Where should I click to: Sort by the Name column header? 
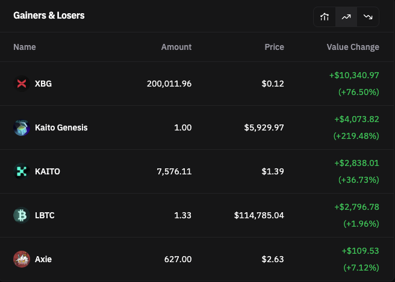click(25, 47)
